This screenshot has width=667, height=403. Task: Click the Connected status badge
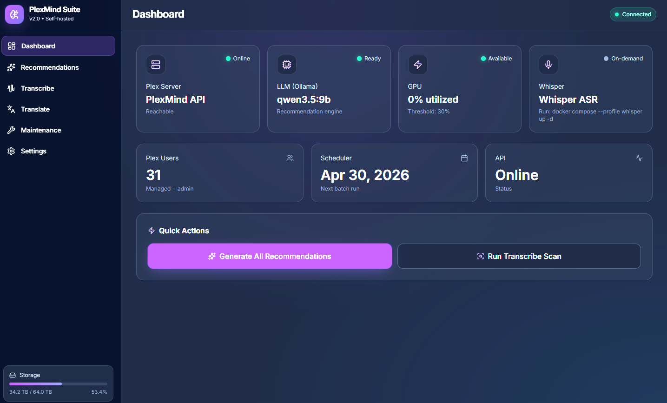pyautogui.click(x=633, y=14)
